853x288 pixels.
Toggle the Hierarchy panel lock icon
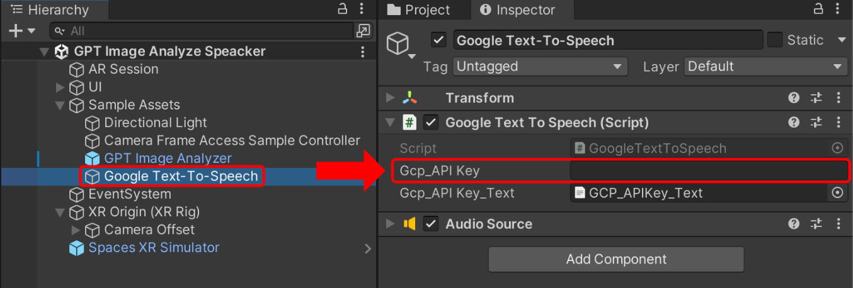tap(343, 9)
